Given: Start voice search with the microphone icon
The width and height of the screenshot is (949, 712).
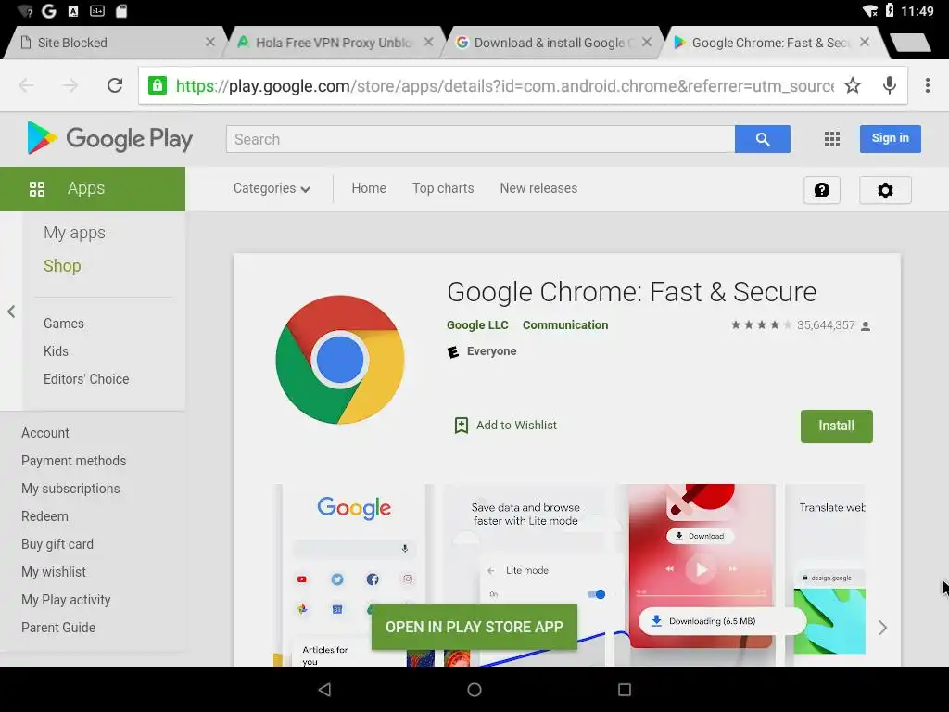Looking at the screenshot, I should point(889,85).
